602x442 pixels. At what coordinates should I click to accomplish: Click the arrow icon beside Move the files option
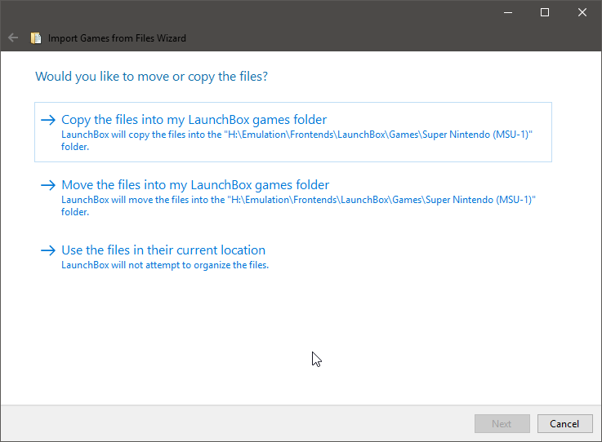(48, 185)
